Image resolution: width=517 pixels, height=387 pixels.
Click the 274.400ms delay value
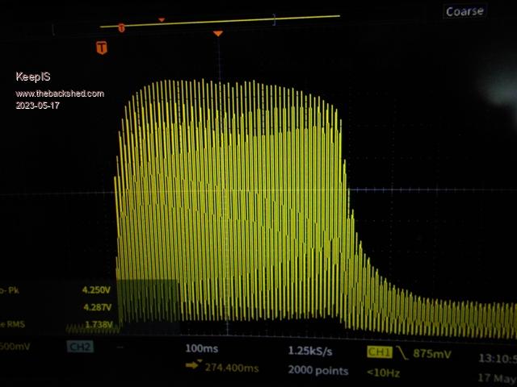point(232,367)
